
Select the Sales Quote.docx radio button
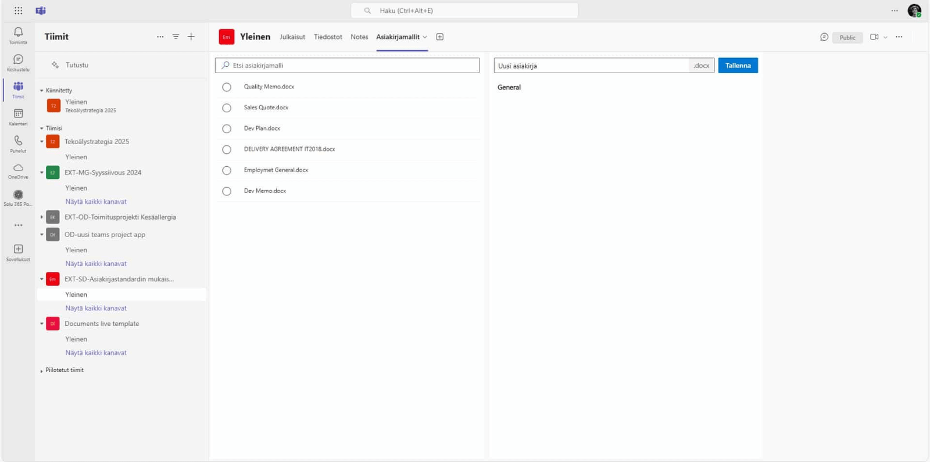[x=227, y=108]
